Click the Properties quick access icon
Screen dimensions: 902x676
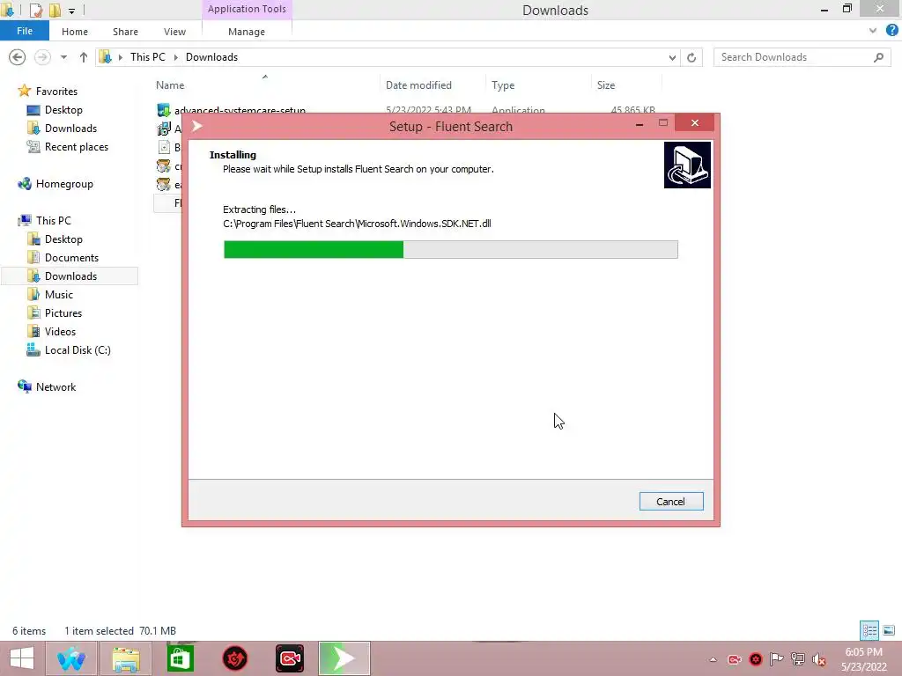click(35, 10)
